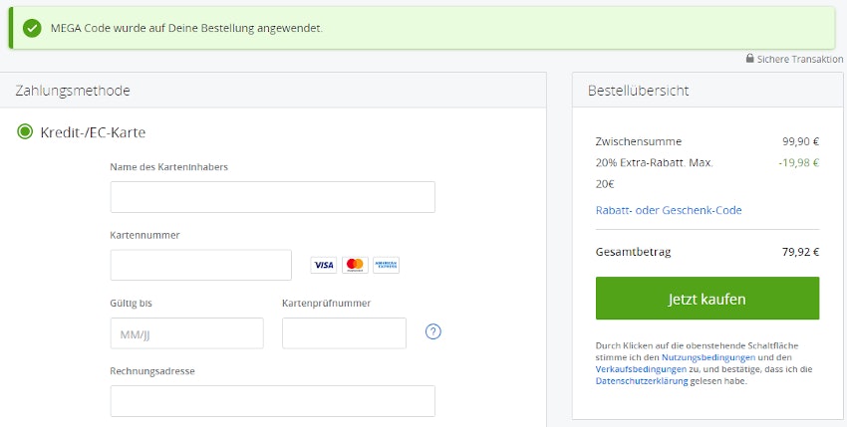Click the green success checkmark icon

33,28
